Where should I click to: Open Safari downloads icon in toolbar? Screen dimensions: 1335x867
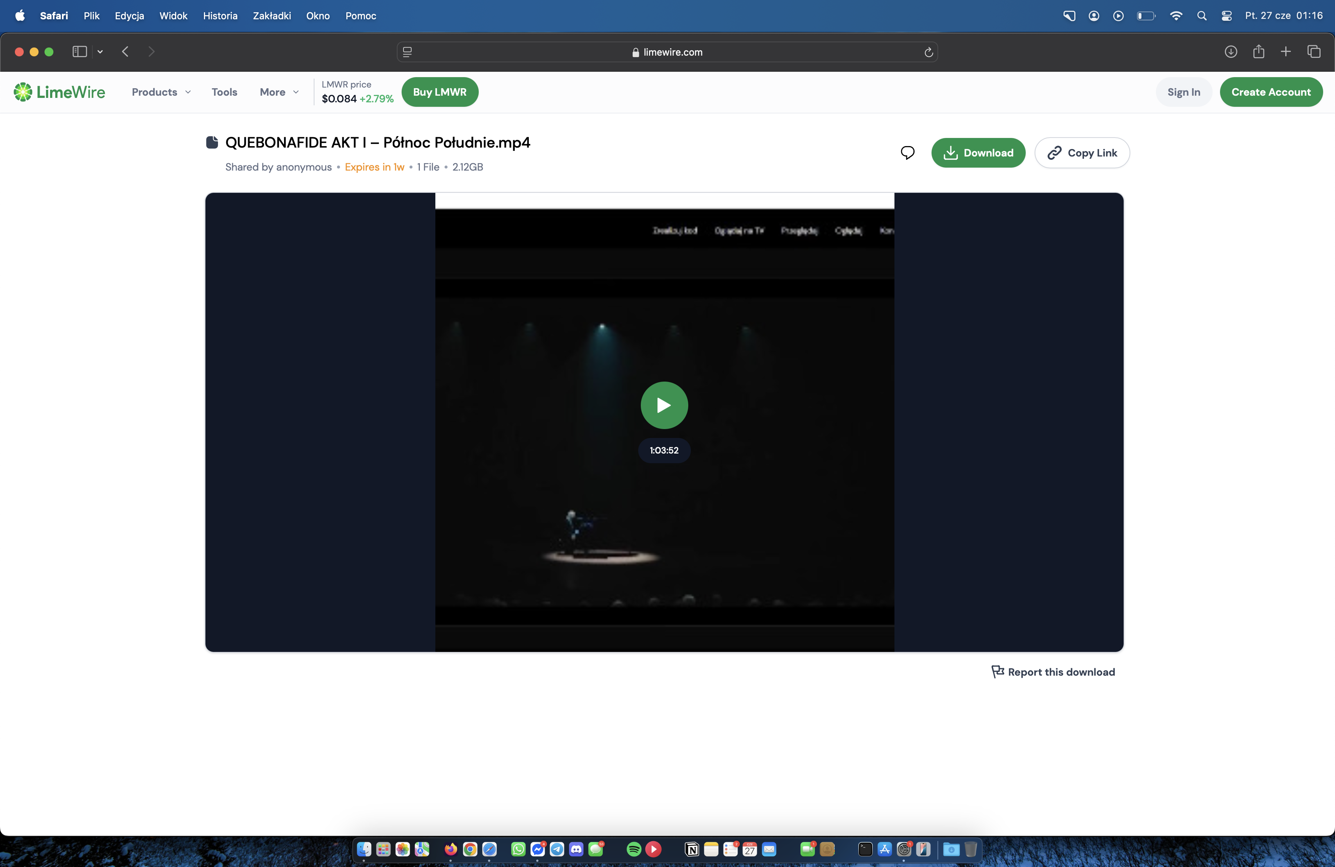[x=1231, y=52]
